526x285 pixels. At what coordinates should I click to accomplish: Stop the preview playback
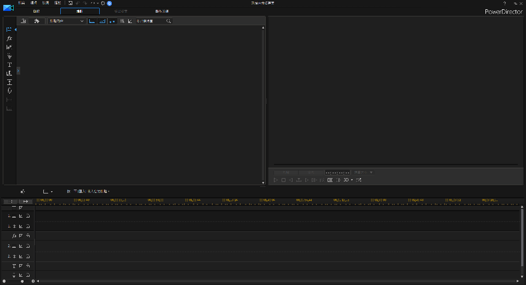283,180
